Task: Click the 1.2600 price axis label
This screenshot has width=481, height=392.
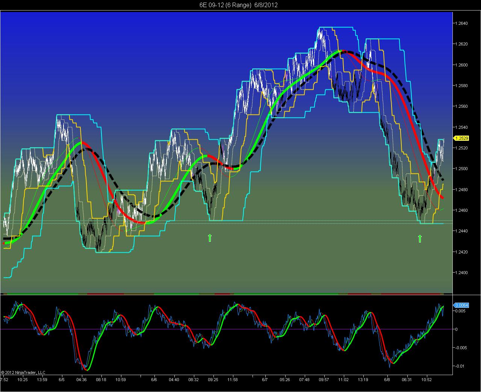Action: point(461,65)
